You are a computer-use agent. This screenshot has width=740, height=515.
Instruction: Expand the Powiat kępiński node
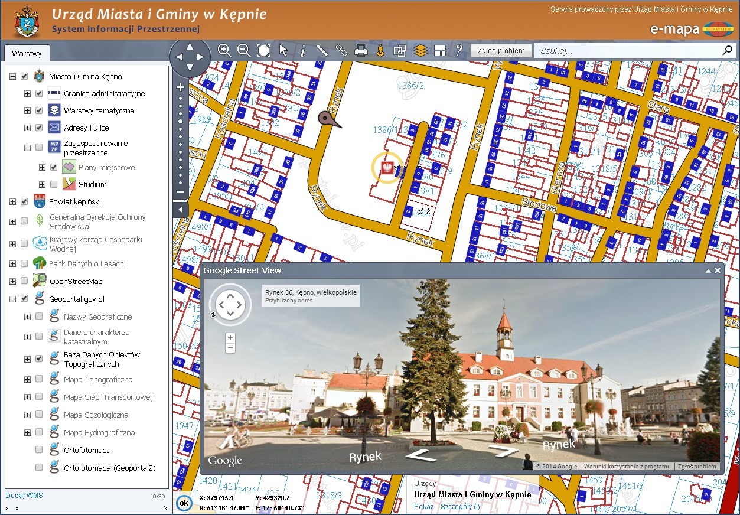12,201
